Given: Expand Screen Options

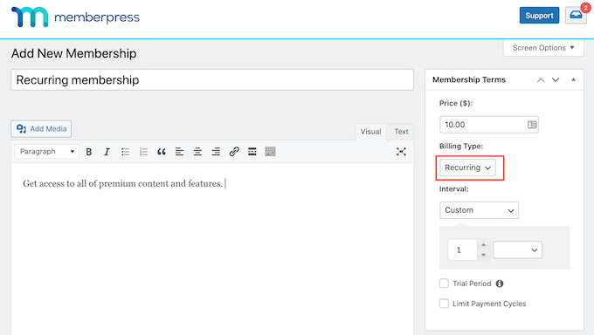Looking at the screenshot, I should 543,48.
